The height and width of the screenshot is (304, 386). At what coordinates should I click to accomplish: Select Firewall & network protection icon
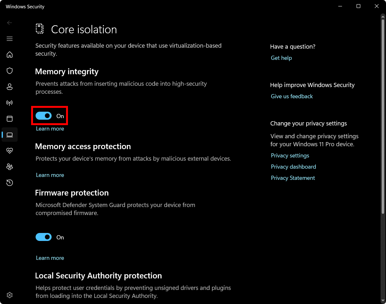pos(10,103)
